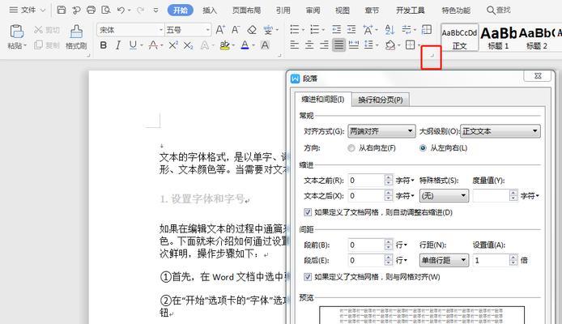
Task: Click the save icon in quick access bar
Action: point(62,11)
